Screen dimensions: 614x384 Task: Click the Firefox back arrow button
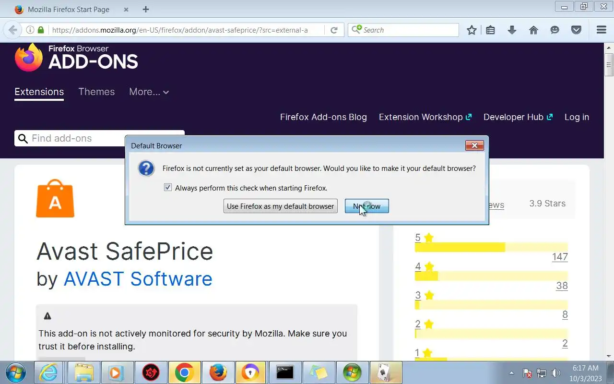(x=13, y=30)
